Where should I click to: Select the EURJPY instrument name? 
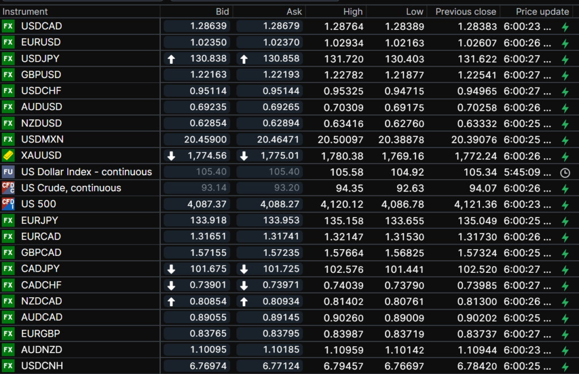40,220
